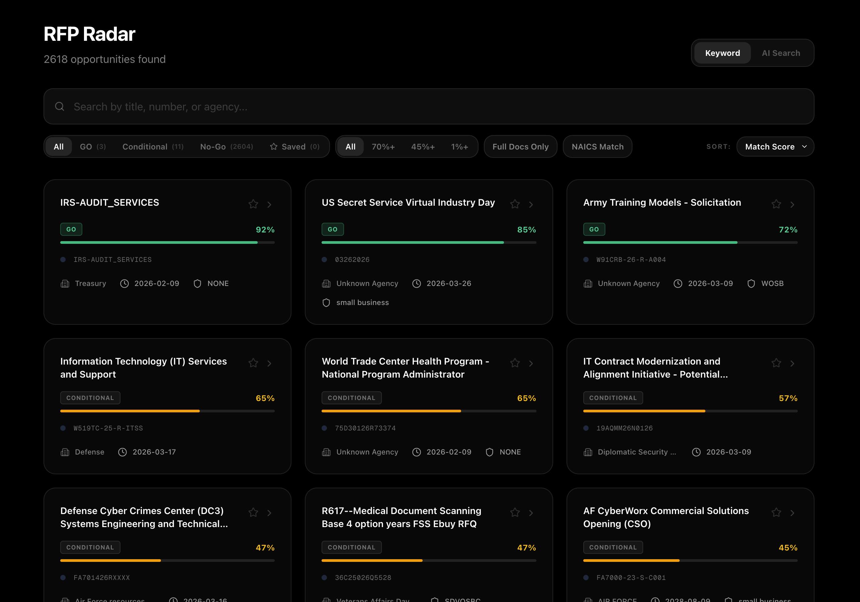Switch to the Saved opportunities tab
The height and width of the screenshot is (602, 860).
coord(295,146)
